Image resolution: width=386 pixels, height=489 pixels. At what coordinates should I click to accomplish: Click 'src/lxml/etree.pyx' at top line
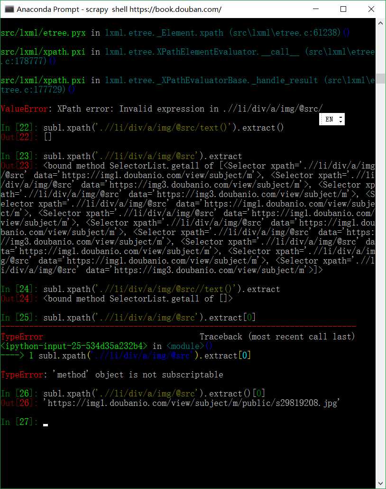(43, 33)
